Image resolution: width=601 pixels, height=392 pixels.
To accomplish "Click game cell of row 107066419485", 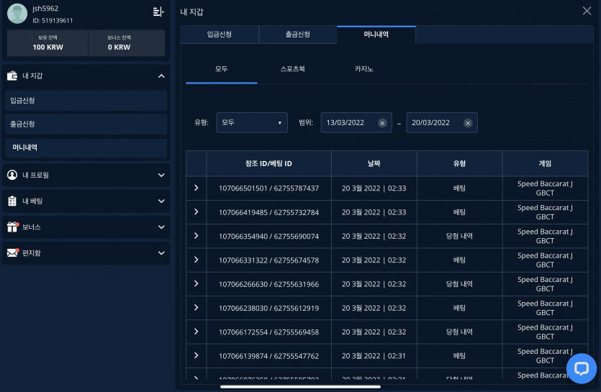I will pyautogui.click(x=545, y=212).
